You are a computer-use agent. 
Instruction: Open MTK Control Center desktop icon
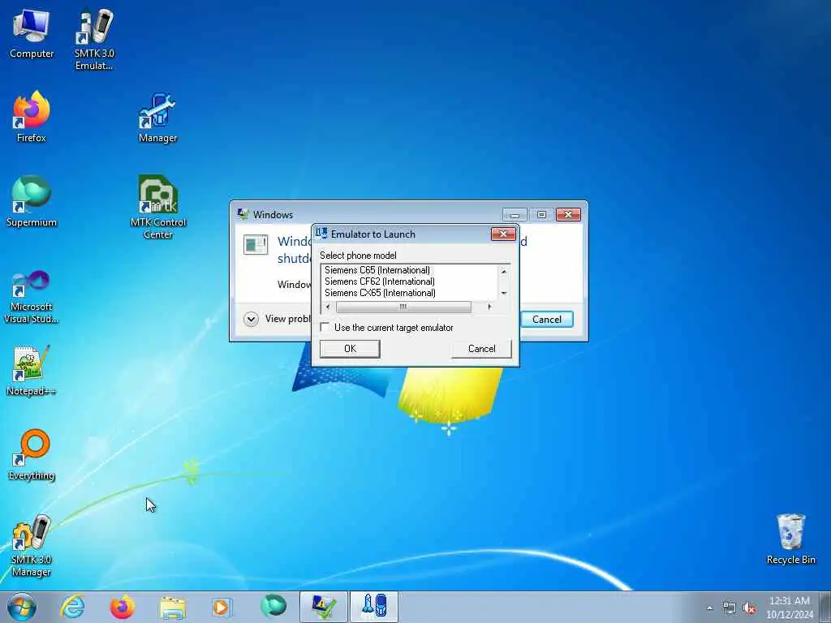(x=158, y=207)
